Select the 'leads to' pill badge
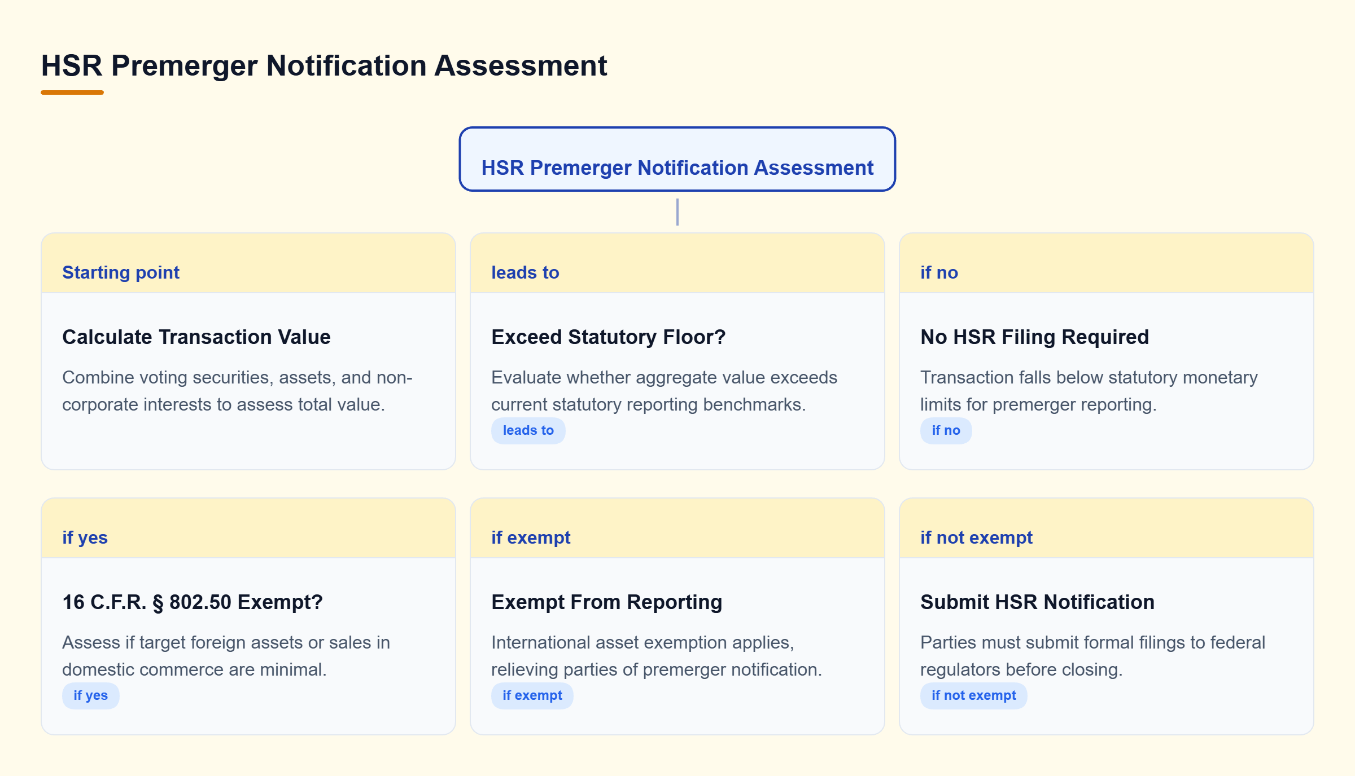Screen dimensions: 1355x776 (x=528, y=430)
